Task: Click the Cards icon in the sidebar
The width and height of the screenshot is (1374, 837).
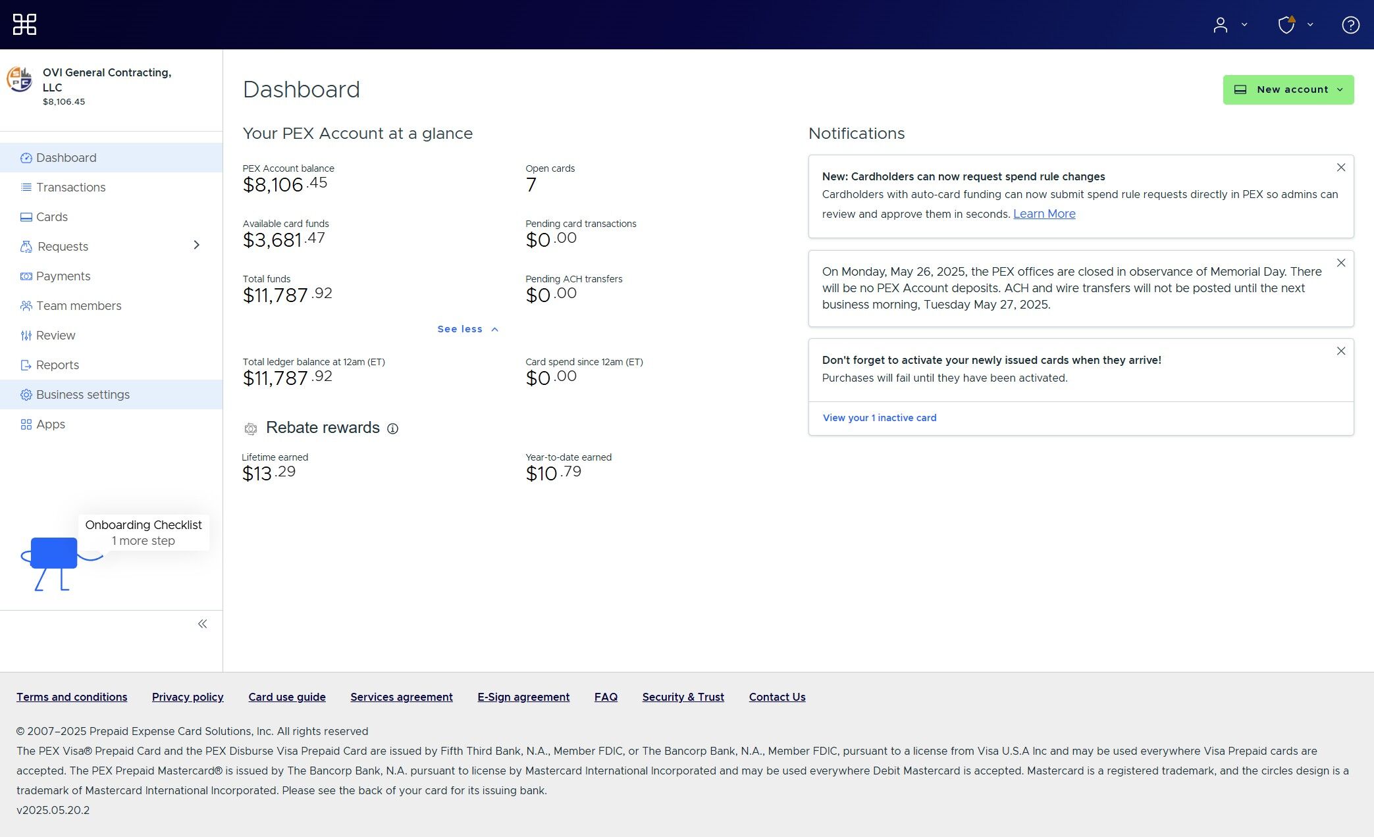Action: point(26,216)
